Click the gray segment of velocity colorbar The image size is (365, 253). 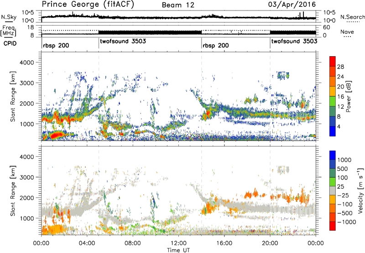333,191
